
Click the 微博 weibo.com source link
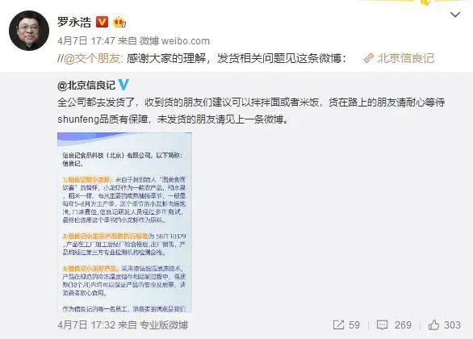(174, 40)
